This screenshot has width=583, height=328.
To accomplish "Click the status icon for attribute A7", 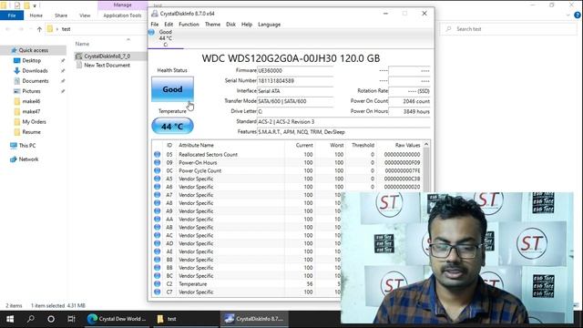I will [x=158, y=195].
